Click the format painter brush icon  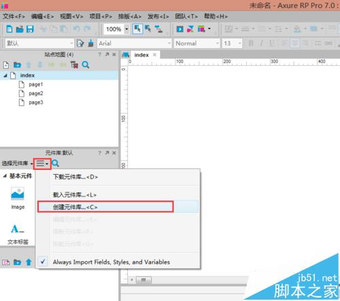tap(90, 43)
